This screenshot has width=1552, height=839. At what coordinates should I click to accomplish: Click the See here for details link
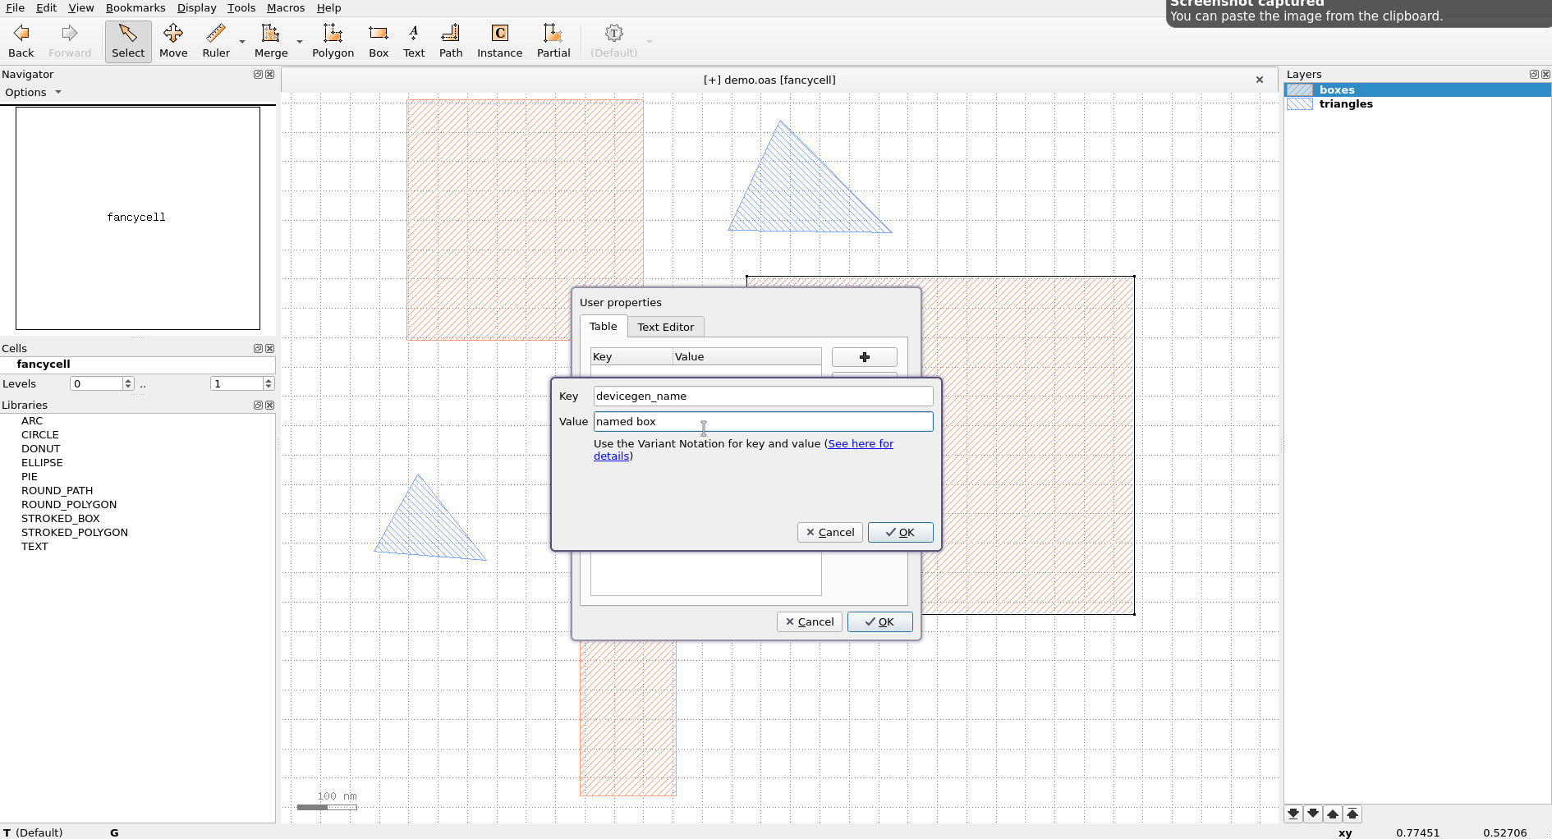[860, 443]
